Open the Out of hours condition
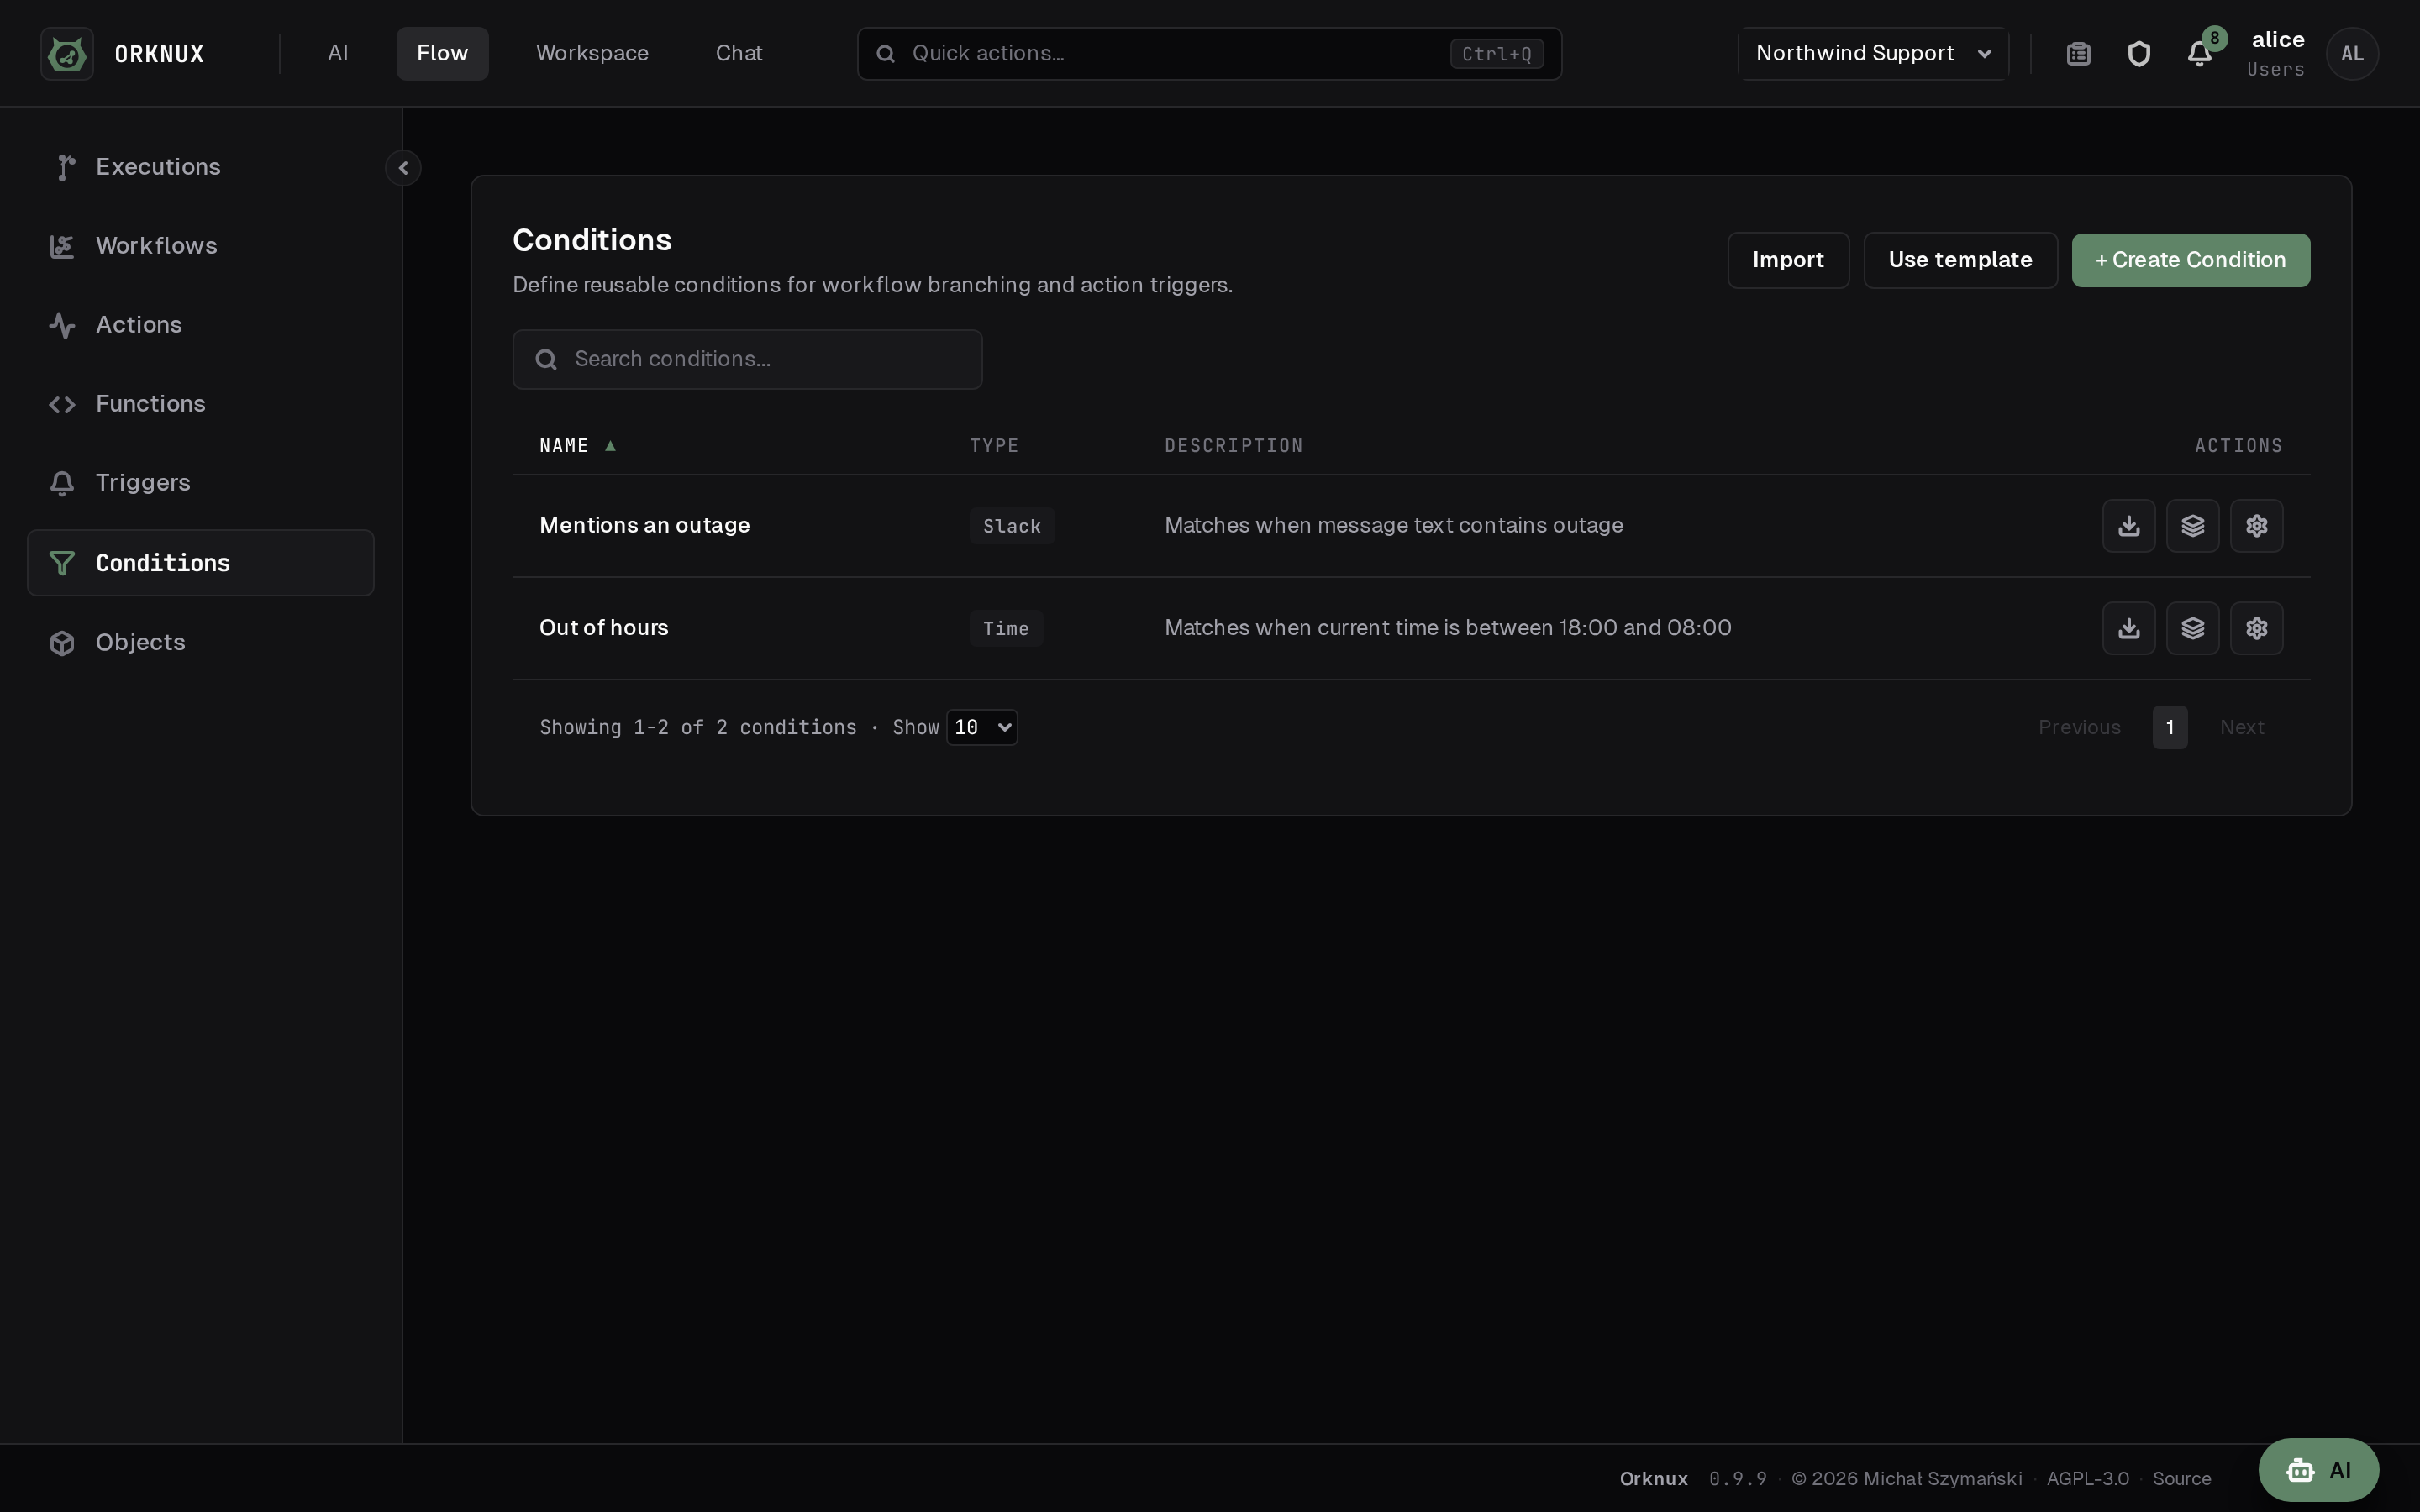Image resolution: width=2420 pixels, height=1512 pixels. pyautogui.click(x=603, y=628)
